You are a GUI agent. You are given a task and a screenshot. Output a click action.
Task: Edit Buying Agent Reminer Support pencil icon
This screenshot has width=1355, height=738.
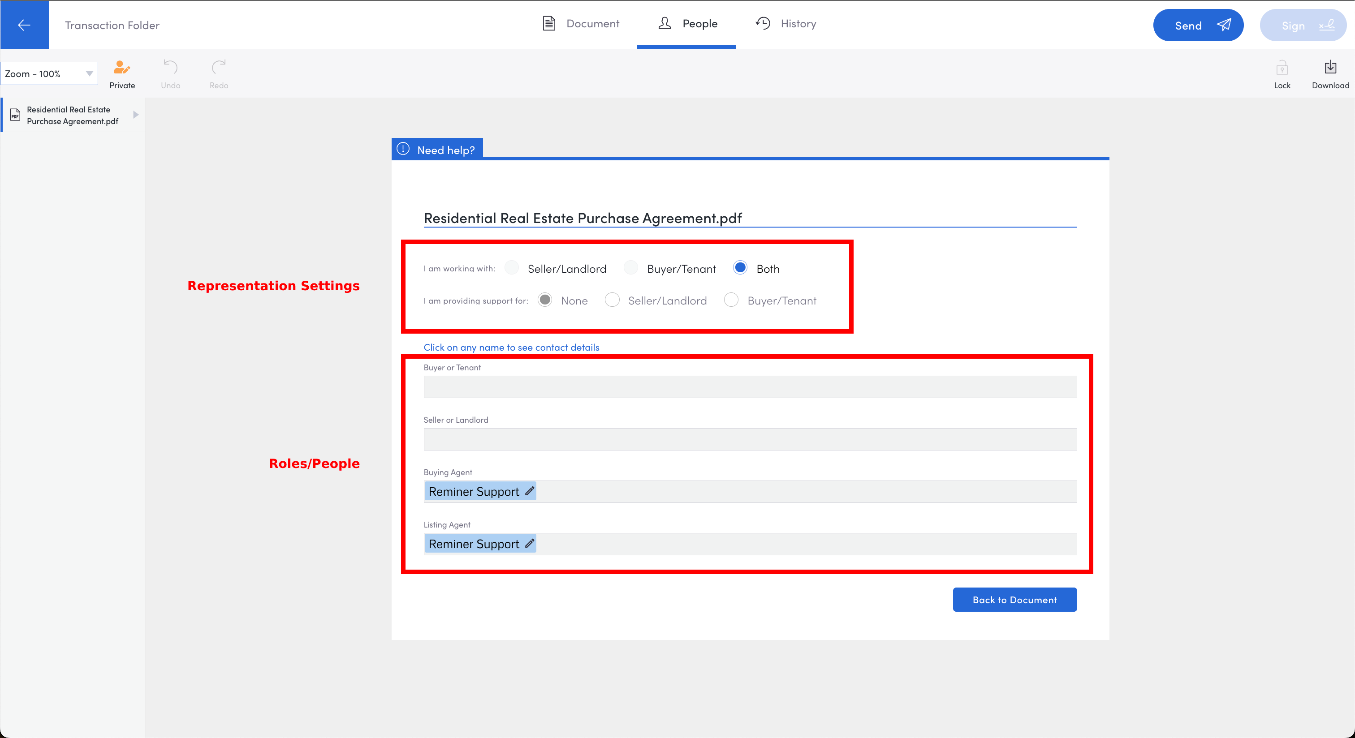(x=530, y=491)
